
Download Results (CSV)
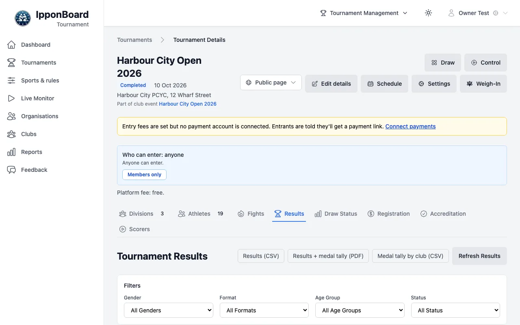coord(261,256)
